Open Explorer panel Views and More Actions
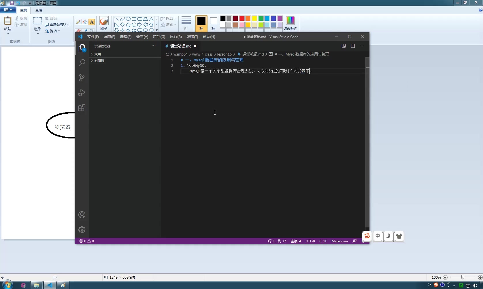The width and height of the screenshot is (483, 289). click(154, 46)
